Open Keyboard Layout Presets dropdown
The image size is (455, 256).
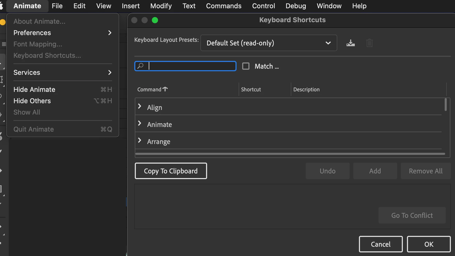(269, 43)
